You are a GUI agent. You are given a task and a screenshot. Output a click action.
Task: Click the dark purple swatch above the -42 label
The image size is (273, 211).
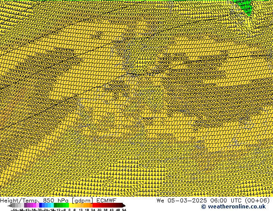[25, 205]
